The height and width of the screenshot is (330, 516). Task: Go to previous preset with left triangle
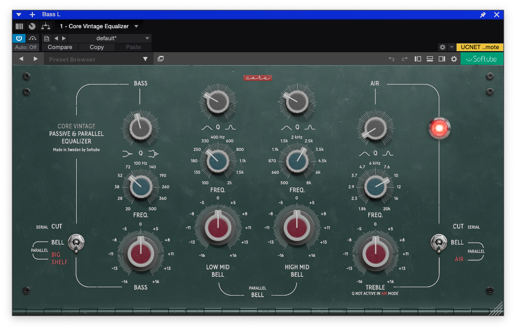[56, 38]
